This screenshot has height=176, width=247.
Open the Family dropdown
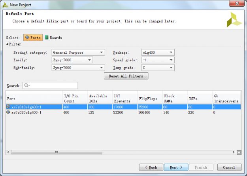[x=72, y=60]
